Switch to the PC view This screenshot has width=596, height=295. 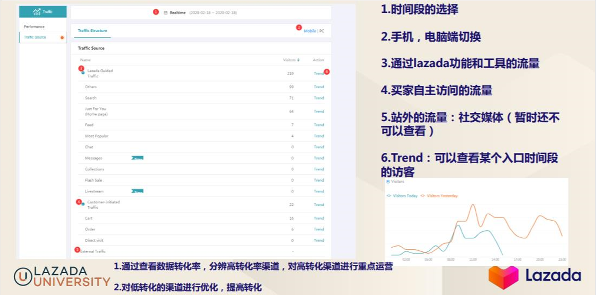tap(321, 31)
